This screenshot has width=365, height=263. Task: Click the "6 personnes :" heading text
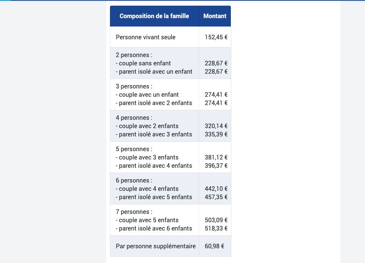[x=134, y=181]
